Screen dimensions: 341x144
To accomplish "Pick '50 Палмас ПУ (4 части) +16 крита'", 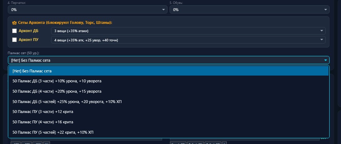I will coord(169,122).
